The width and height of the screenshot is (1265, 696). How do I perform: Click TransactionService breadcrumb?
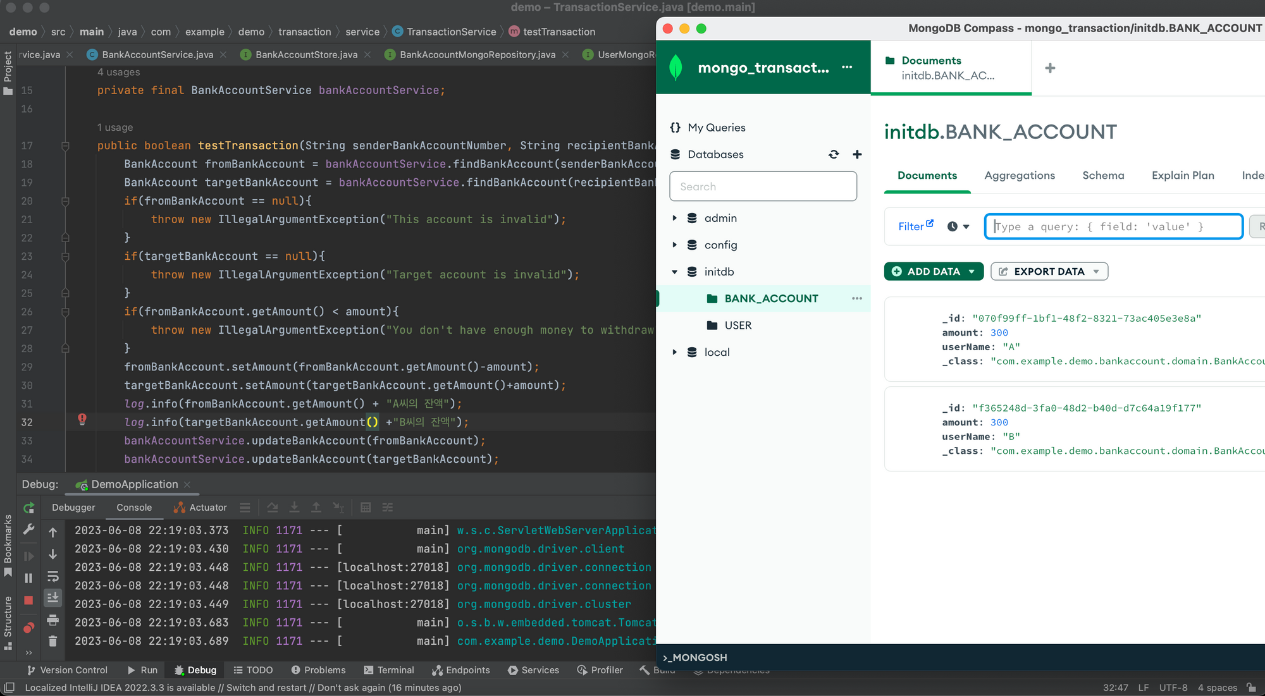445,32
